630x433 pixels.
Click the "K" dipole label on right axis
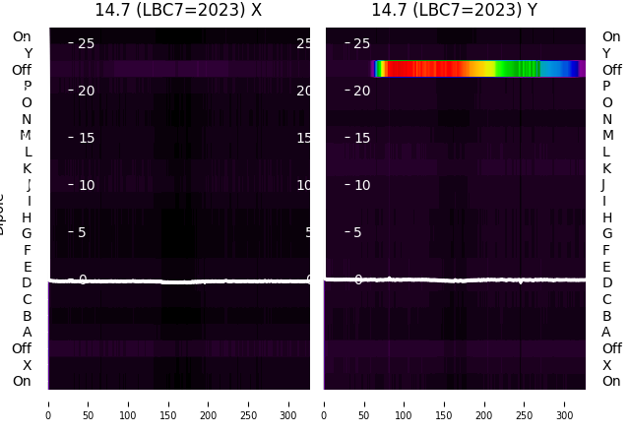pyautogui.click(x=606, y=168)
